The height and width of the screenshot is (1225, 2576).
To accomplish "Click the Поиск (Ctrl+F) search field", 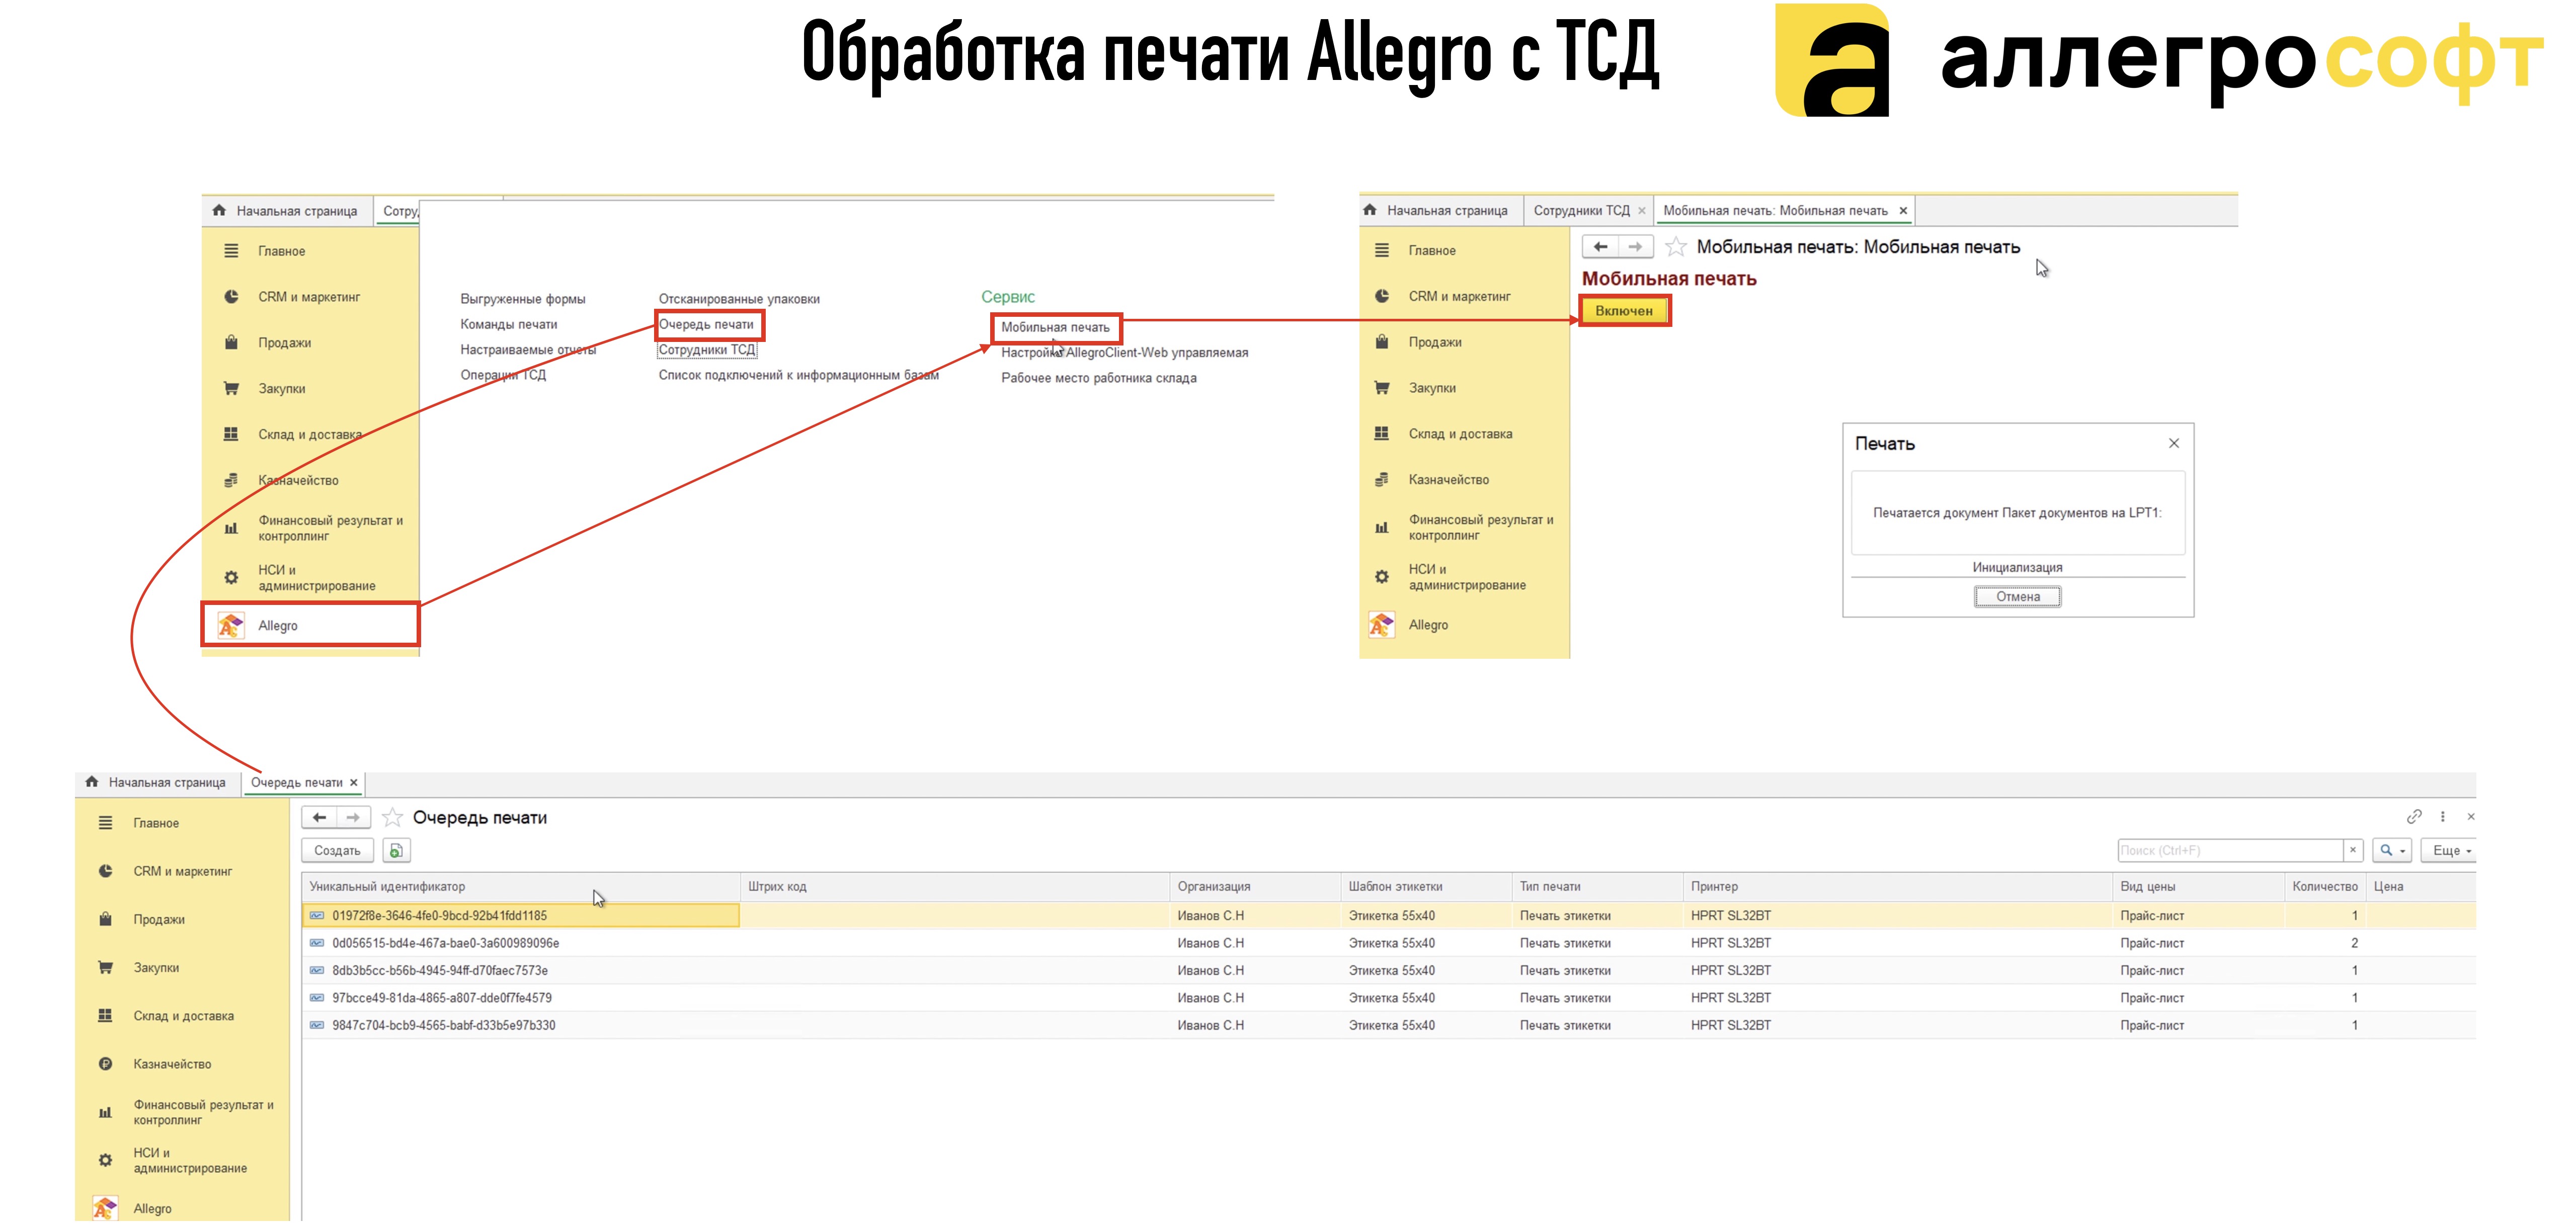I will click(x=2230, y=850).
